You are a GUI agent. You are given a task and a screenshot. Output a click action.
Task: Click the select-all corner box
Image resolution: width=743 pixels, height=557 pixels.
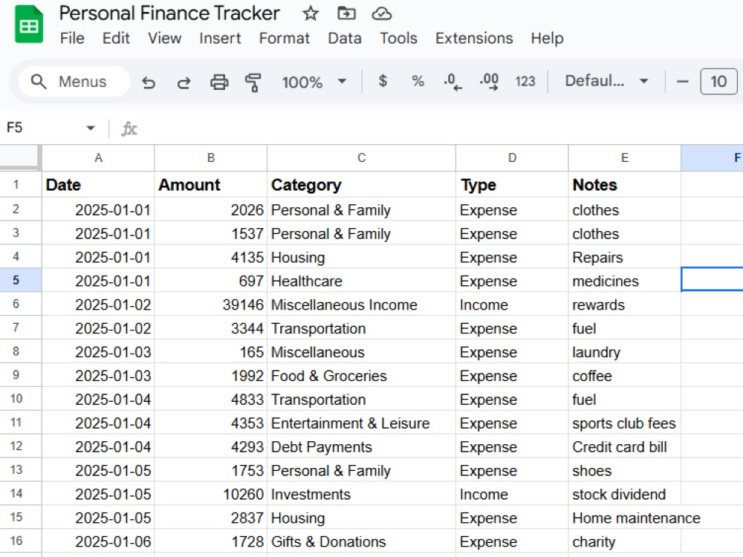tap(19, 157)
